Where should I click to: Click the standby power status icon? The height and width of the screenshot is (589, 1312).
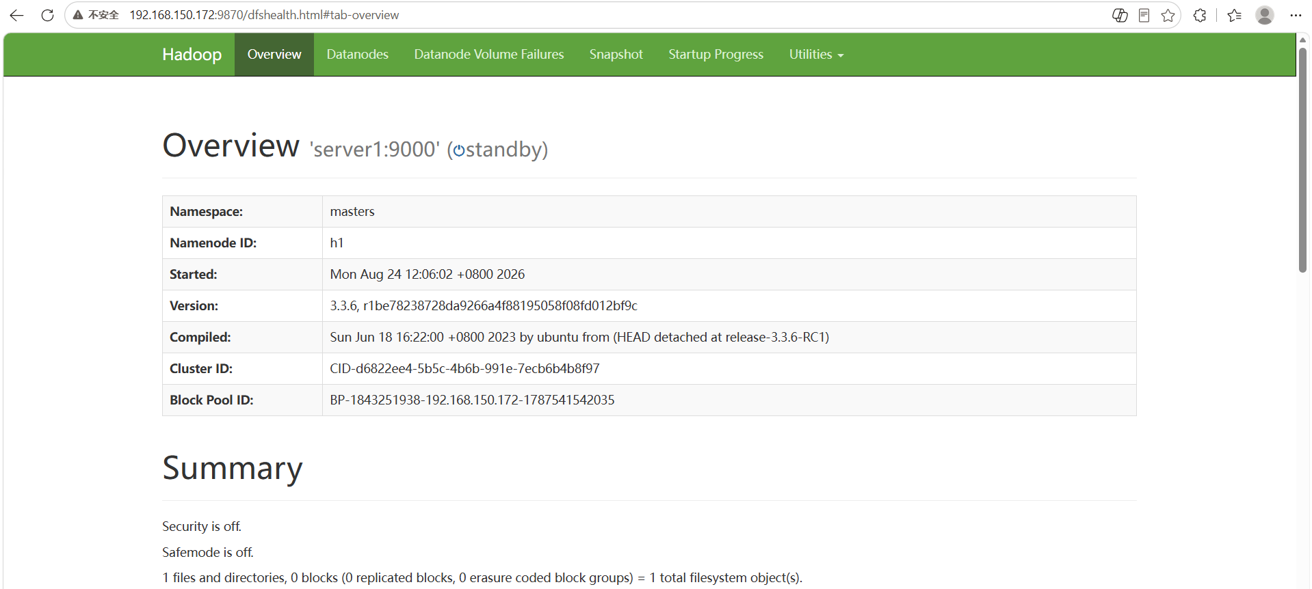click(459, 151)
